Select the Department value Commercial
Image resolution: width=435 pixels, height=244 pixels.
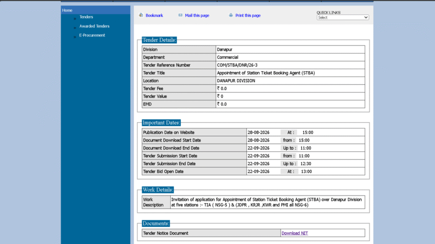[x=228, y=57]
